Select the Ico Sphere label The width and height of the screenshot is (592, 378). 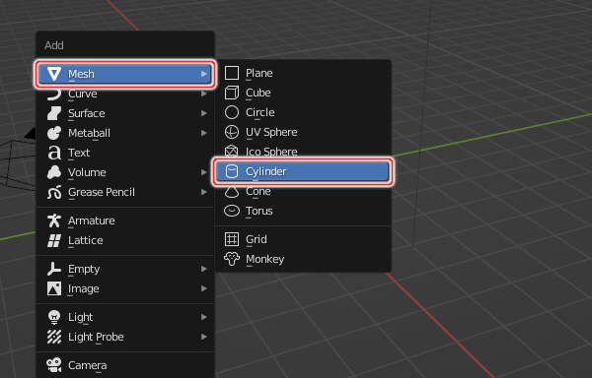(x=271, y=152)
